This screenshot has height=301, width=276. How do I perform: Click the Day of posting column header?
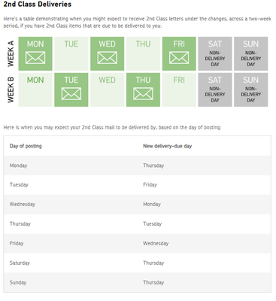point(26,146)
